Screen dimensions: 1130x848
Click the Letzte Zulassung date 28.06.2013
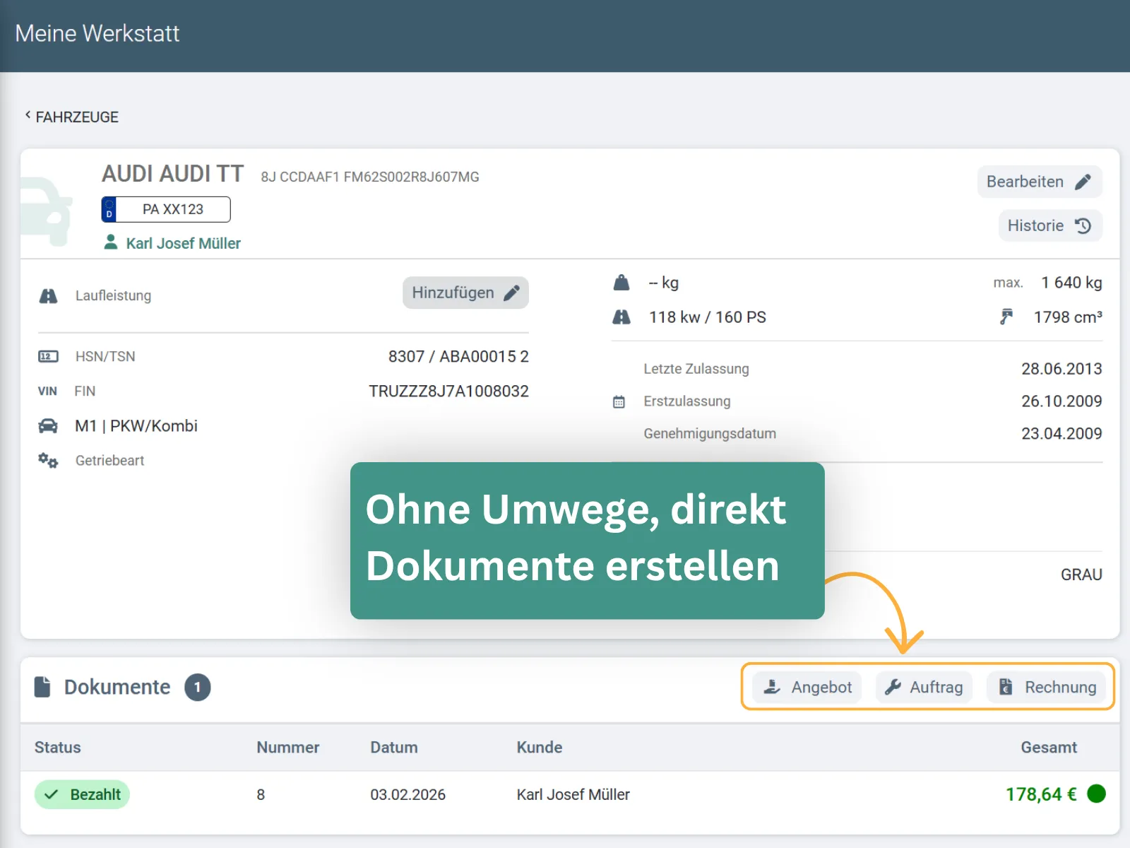click(x=1061, y=368)
